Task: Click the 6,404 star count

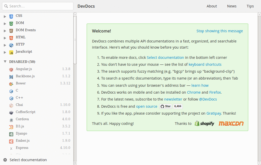Action: (178, 106)
